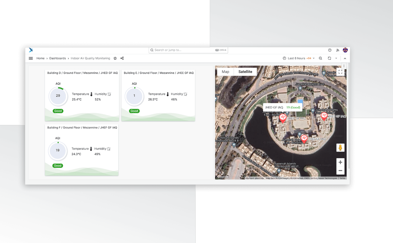
Task: Click the JHED GF IAQ map marker tooltip
Action: (x=282, y=107)
